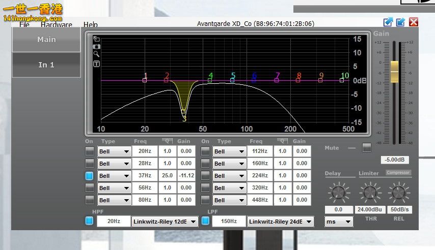Image resolution: width=435 pixels, height=250 pixels.
Task: Toggle the HPF enable button
Action: click(x=90, y=221)
